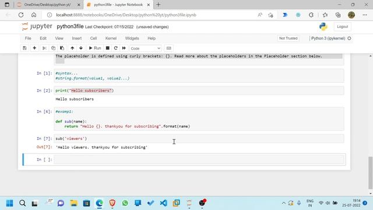Click the Not Trusted button
Image resolution: width=373 pixels, height=210 pixels.
(x=288, y=38)
